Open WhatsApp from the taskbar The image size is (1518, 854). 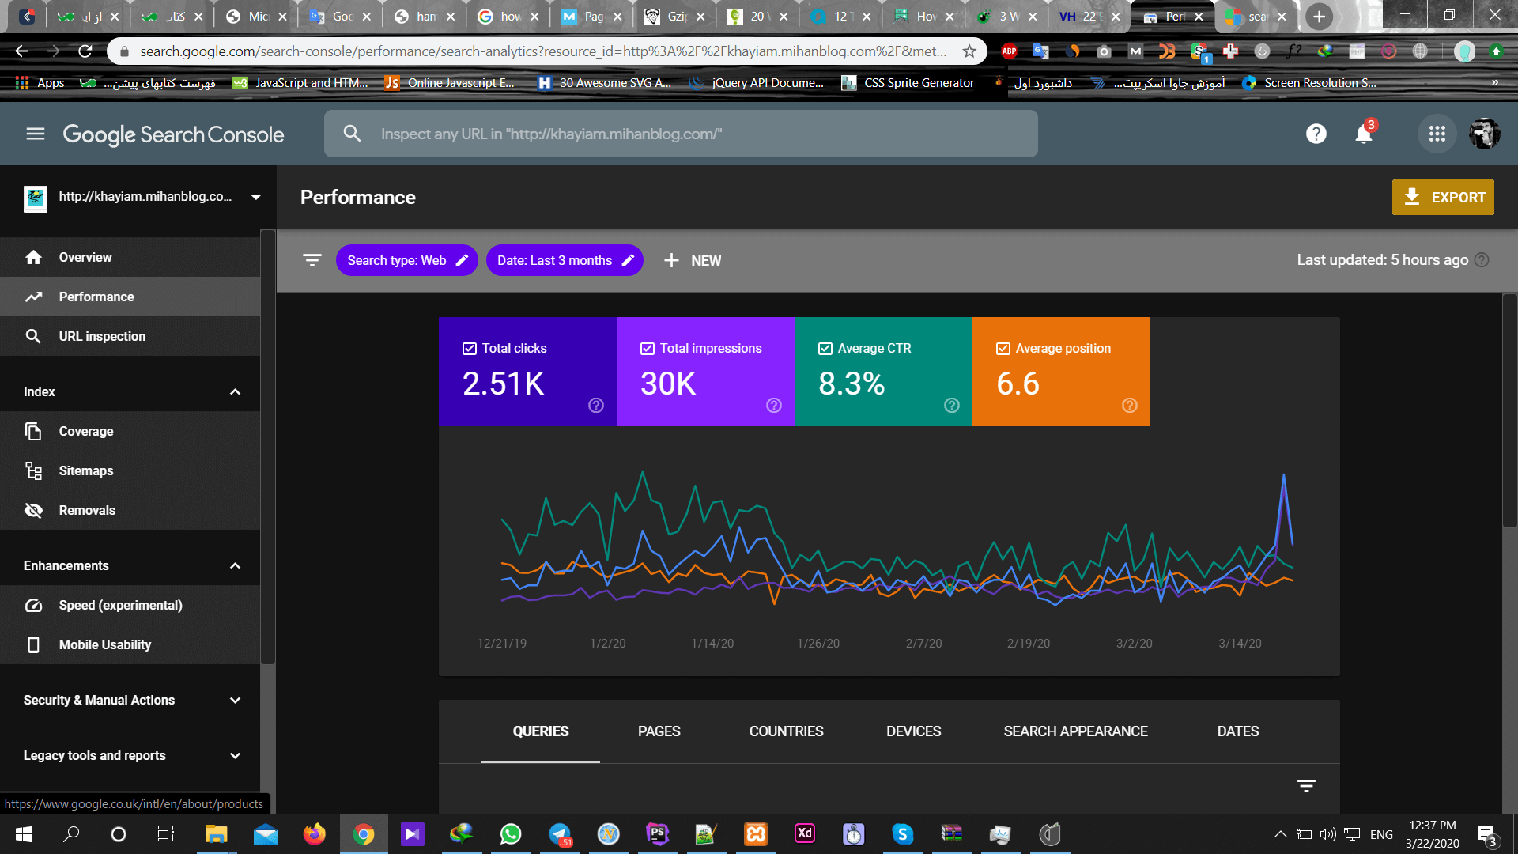511,834
